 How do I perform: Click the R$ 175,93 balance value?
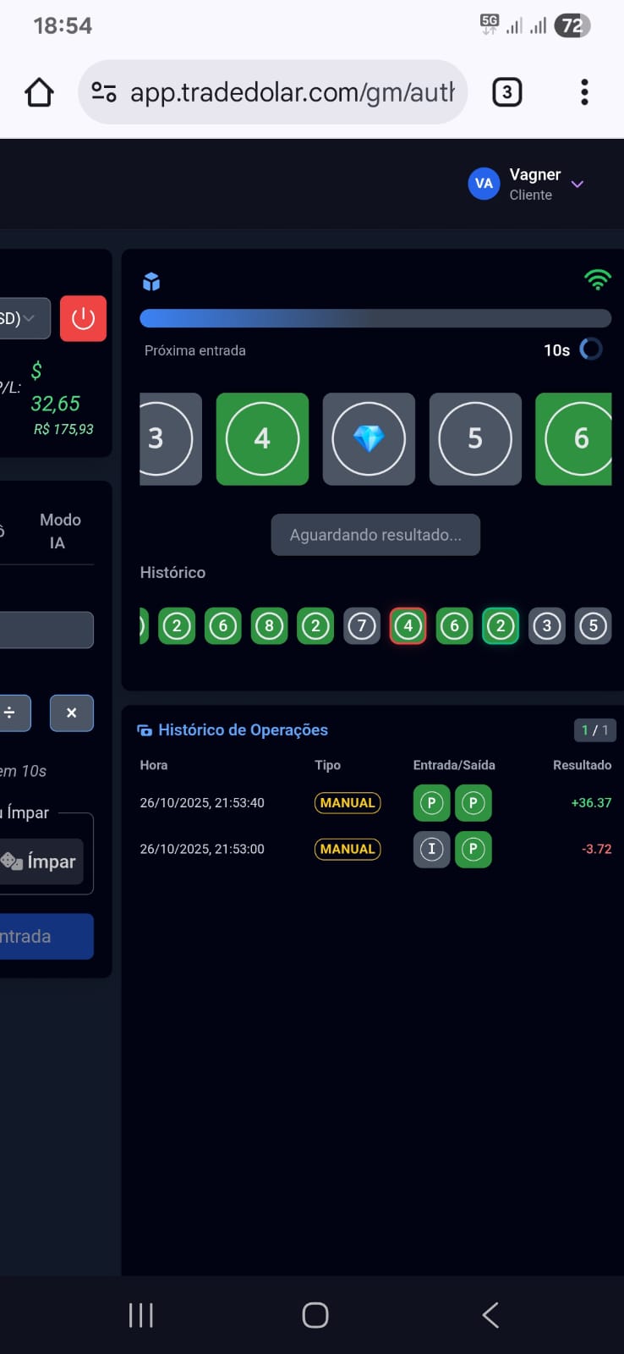(x=63, y=429)
